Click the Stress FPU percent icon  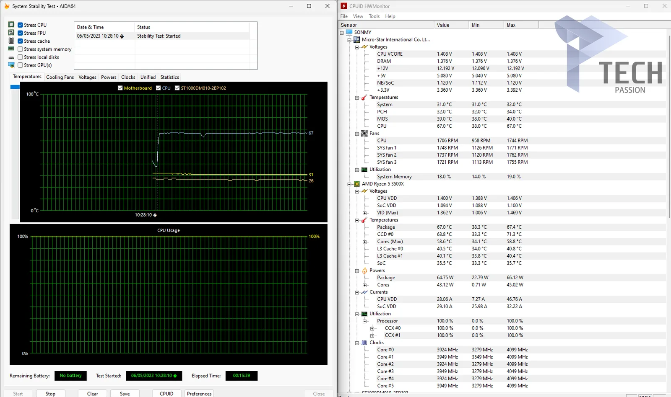tap(11, 33)
